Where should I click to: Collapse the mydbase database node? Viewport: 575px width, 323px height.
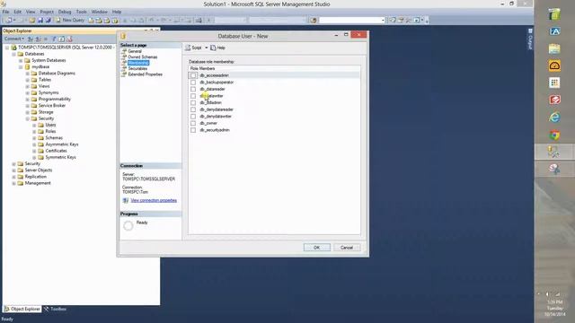[21, 67]
